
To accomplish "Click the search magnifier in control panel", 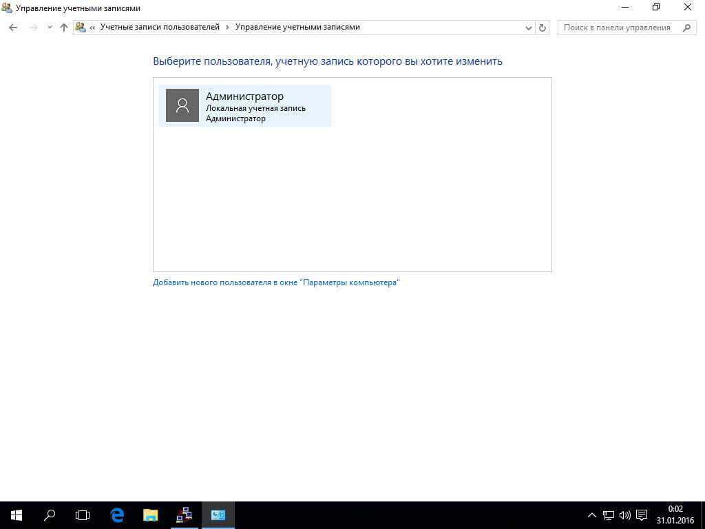I will pyautogui.click(x=686, y=28).
